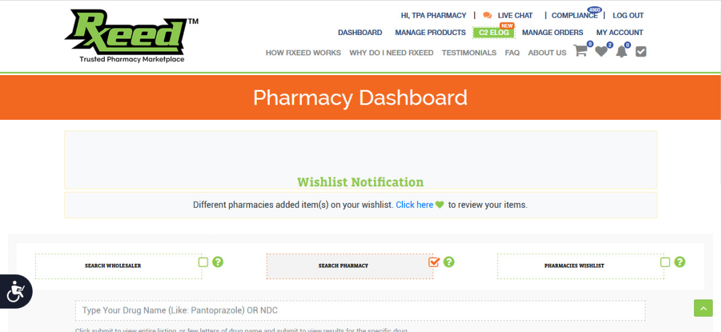Click the help icon beside Search Pharmacy
This screenshot has width=721, height=332.
(449, 263)
